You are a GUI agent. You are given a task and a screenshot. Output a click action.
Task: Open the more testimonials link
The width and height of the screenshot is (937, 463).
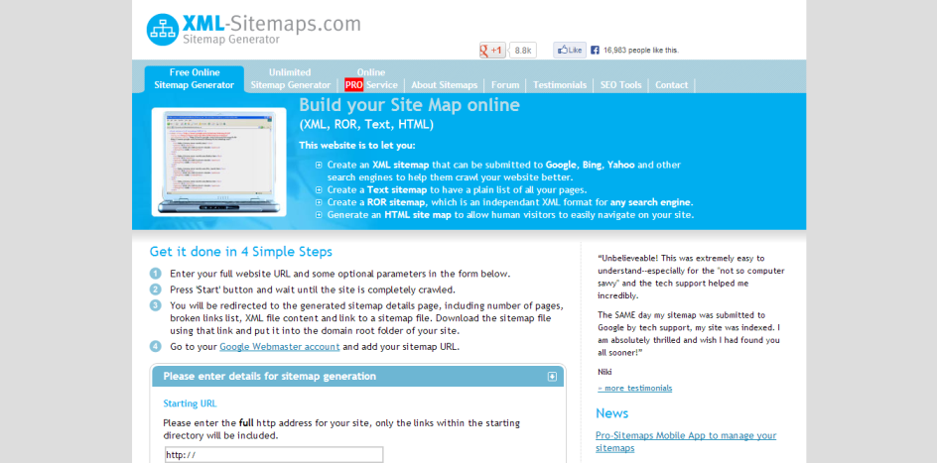tap(634, 388)
